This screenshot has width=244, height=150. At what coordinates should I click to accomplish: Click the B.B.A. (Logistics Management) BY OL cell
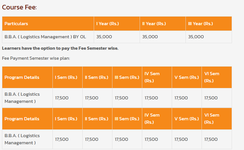pyautogui.click(x=45, y=37)
